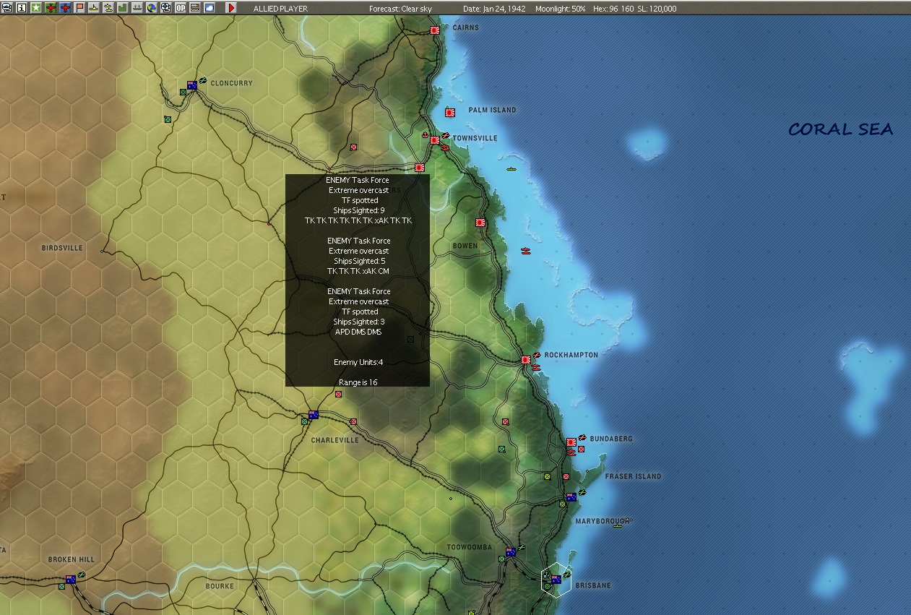
Task: Click the cloud weather toolbar icon
Action: pos(209,8)
